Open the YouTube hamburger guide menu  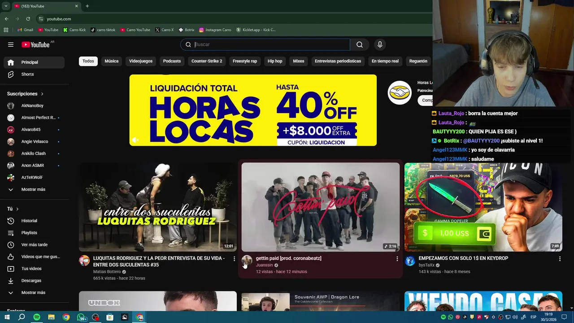pos(11,44)
